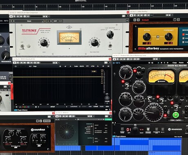Click the Plugin Alliance logo under Shadow Hills
188x155 pixels.
pyautogui.click(x=119, y=136)
